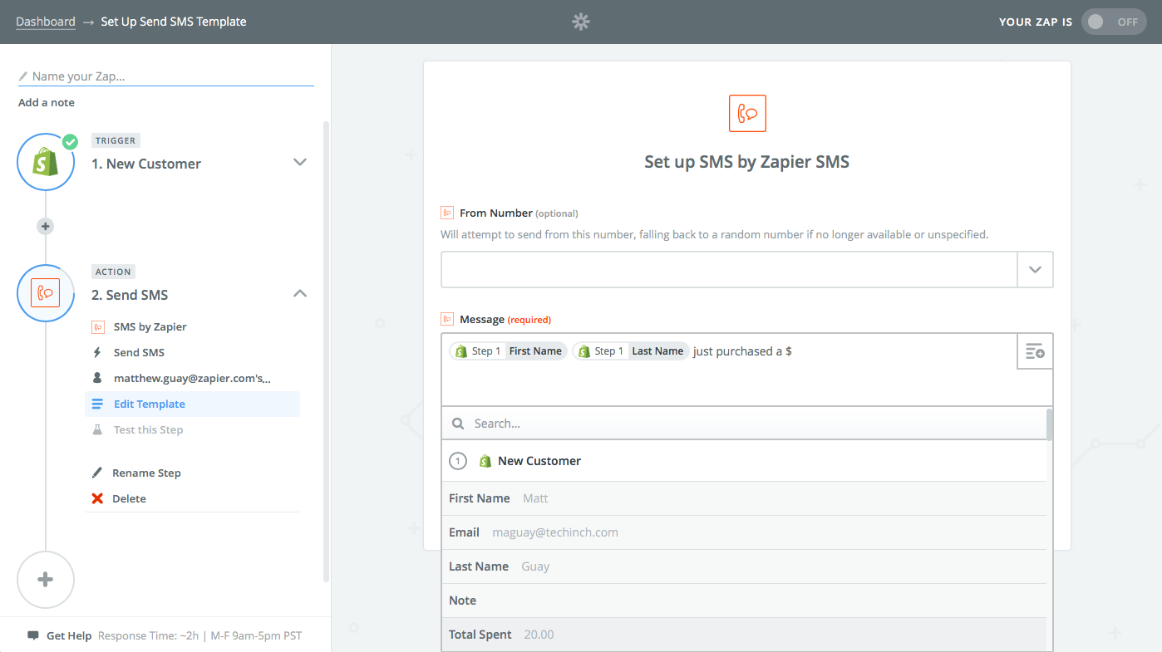Screen dimensions: 1162x652
Task: Open the From Number dropdown arrow
Action: tap(1035, 270)
